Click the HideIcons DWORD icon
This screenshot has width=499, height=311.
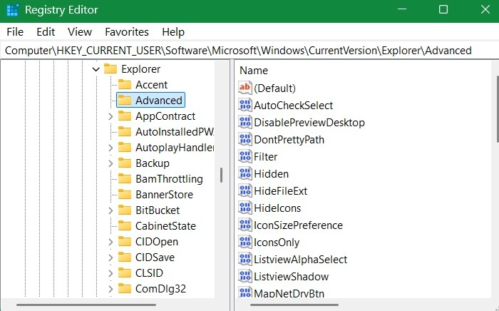245,208
